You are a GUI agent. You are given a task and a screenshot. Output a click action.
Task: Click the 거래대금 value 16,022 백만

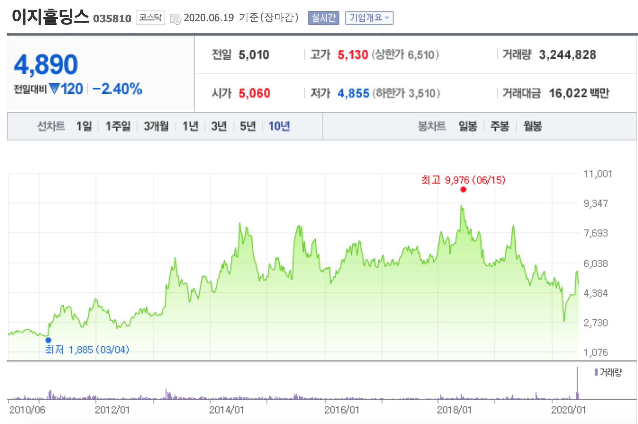tap(579, 93)
